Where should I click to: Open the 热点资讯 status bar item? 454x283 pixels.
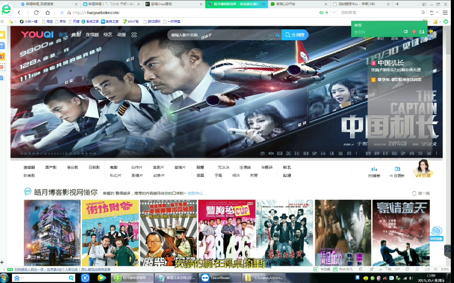tap(343, 269)
